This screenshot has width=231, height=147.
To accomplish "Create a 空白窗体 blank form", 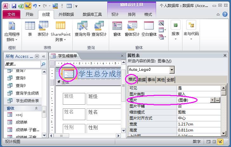I will pos(149,28).
